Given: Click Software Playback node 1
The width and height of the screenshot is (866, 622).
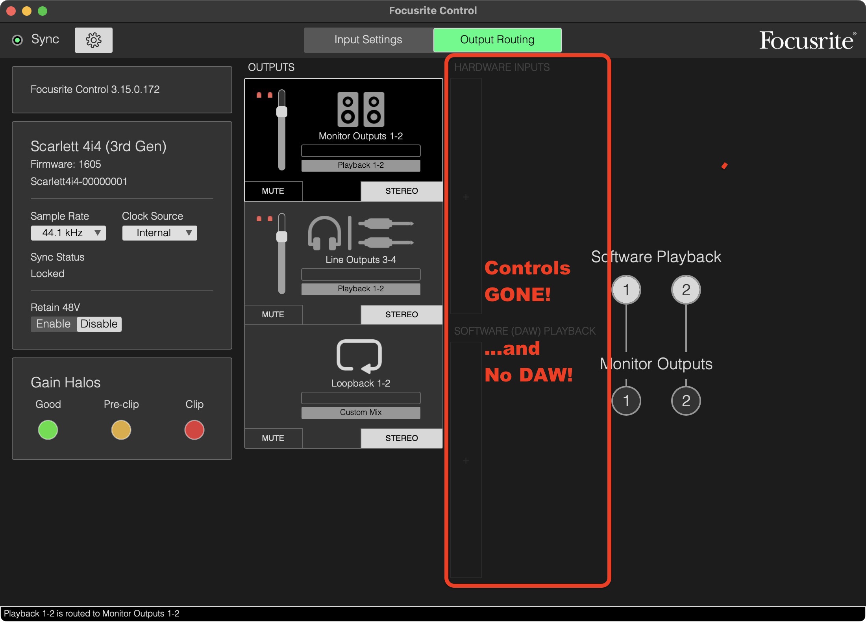Looking at the screenshot, I should 626,290.
